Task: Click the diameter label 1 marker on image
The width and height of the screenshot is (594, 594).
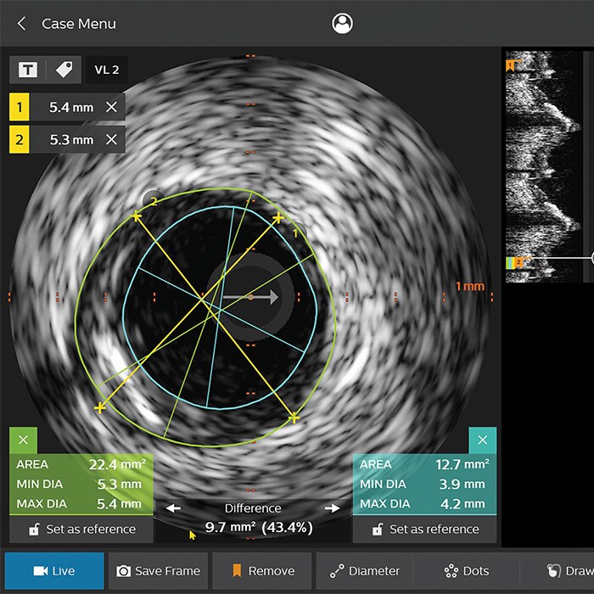Action: tap(296, 233)
